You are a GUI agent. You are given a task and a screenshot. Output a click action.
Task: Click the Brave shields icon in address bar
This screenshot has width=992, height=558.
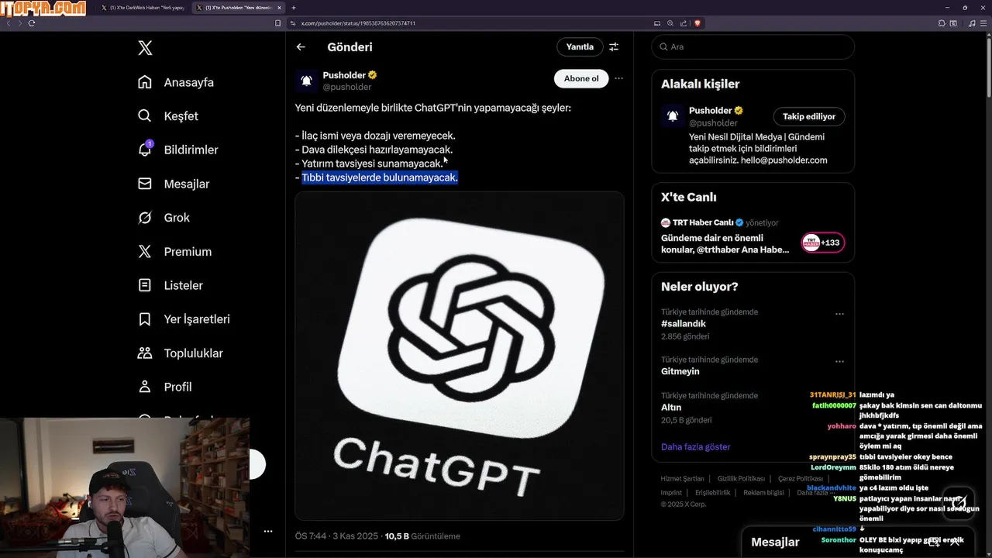(x=697, y=23)
